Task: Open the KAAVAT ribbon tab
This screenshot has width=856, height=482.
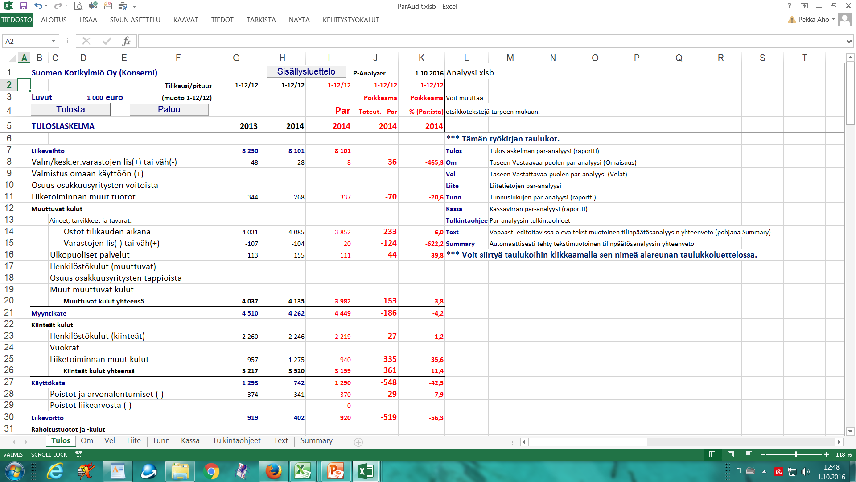Action: [x=186, y=20]
